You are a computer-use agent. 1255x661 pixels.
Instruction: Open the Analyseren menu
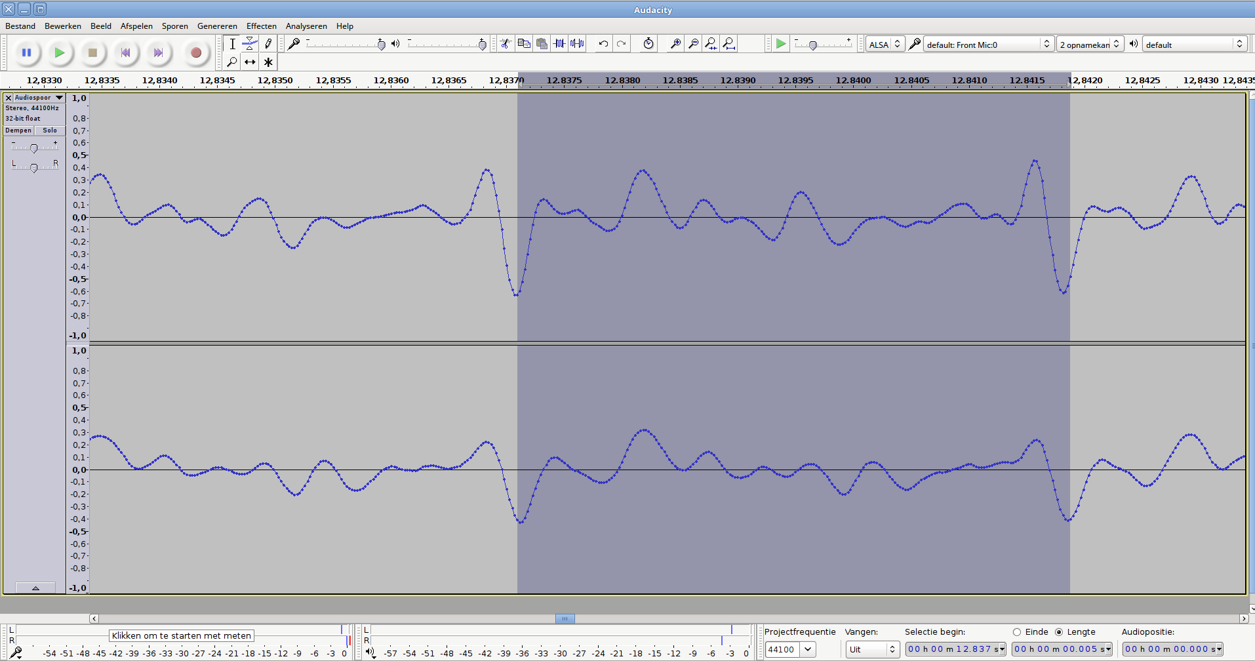[x=306, y=26]
